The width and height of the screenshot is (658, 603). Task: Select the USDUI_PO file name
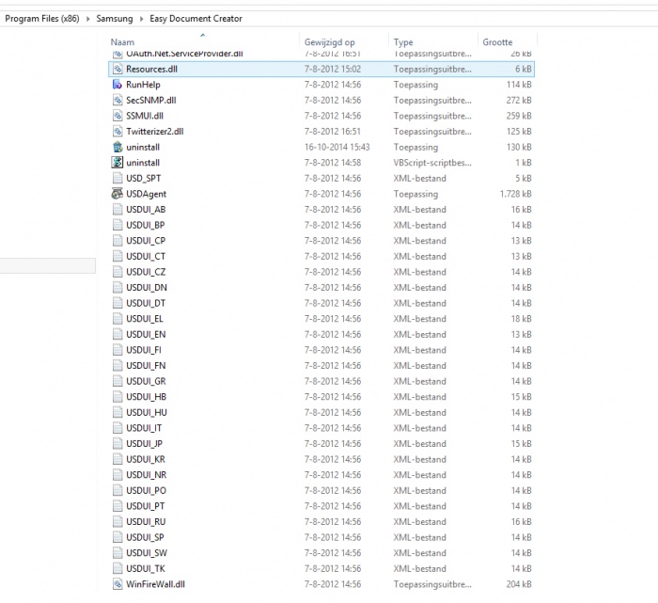[146, 490]
